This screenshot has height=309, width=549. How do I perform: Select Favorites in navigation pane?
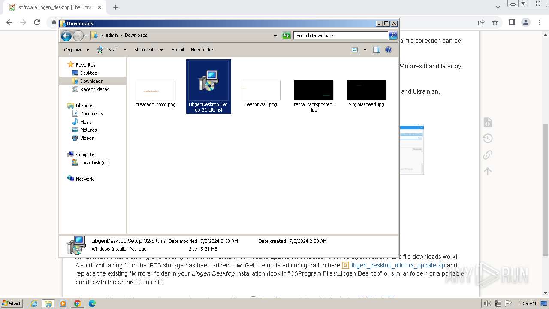pyautogui.click(x=85, y=65)
